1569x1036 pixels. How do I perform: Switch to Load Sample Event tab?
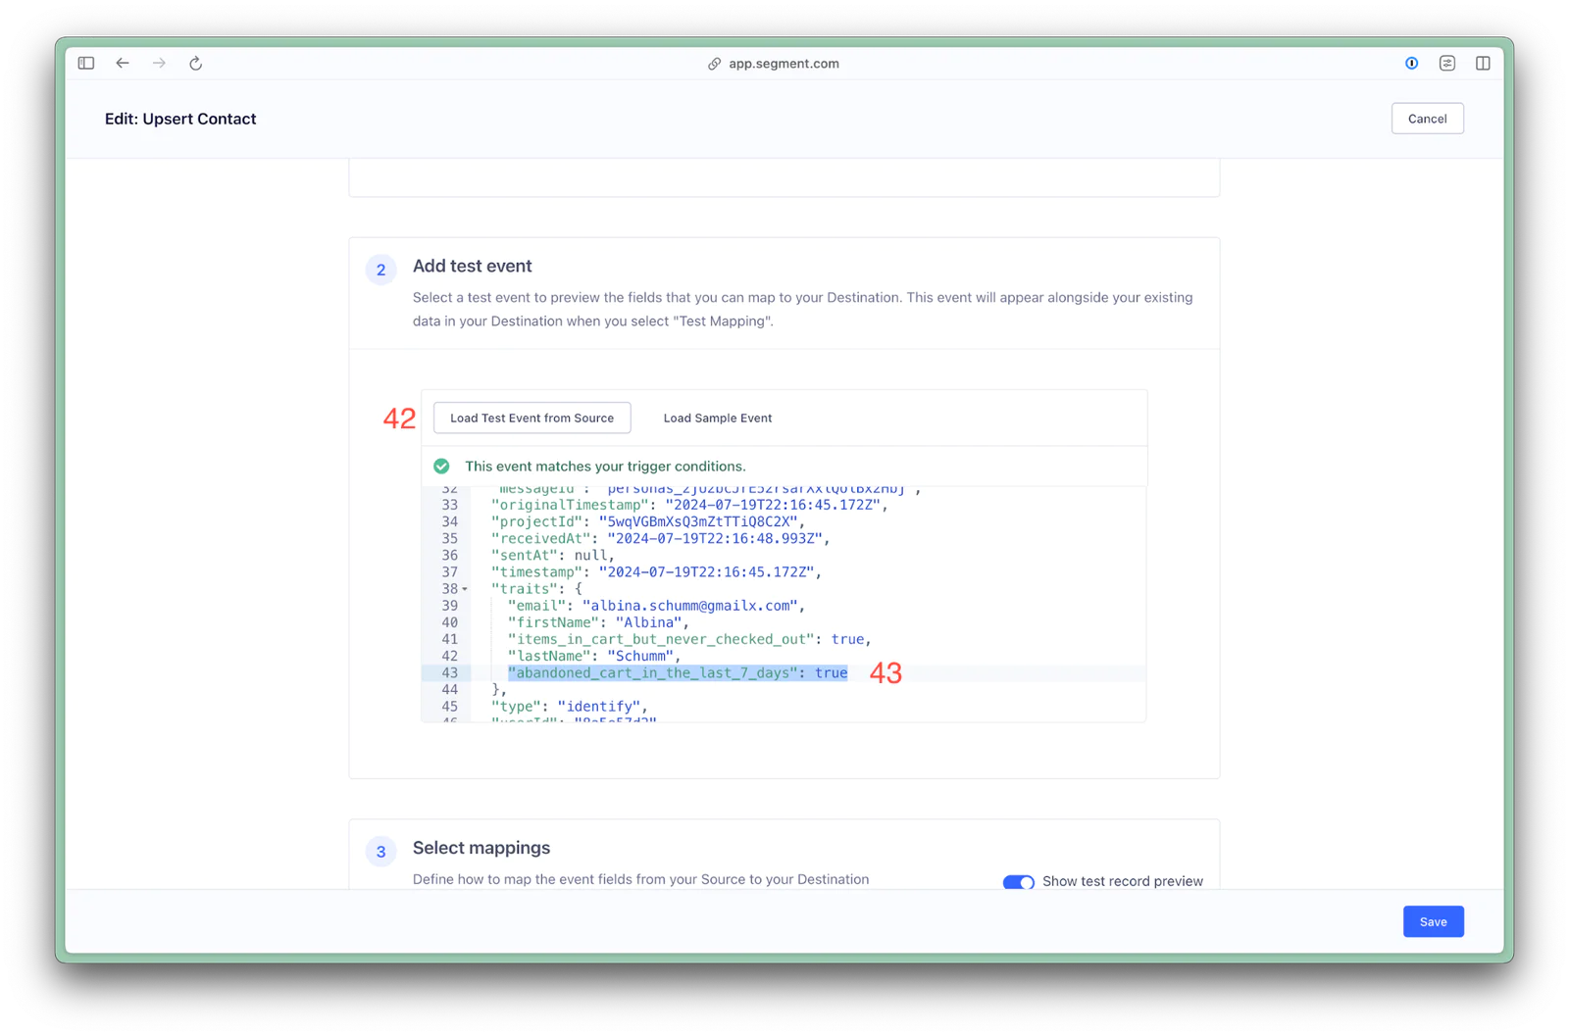(x=717, y=419)
